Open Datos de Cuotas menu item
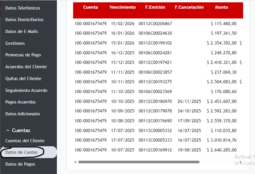Viewport: 255px width, 174px height. coord(21,152)
